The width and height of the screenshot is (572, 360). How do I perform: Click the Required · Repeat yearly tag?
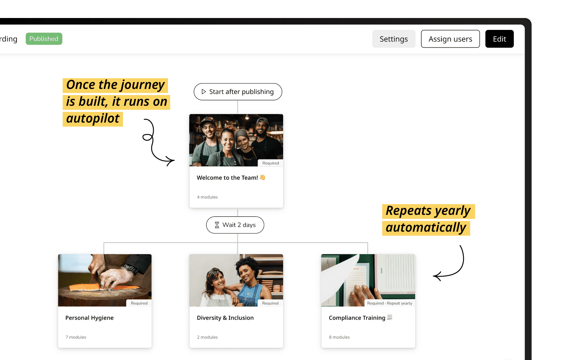click(x=390, y=303)
